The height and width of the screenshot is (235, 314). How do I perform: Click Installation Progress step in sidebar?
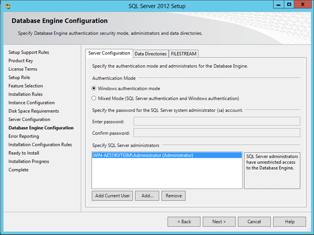(29, 161)
